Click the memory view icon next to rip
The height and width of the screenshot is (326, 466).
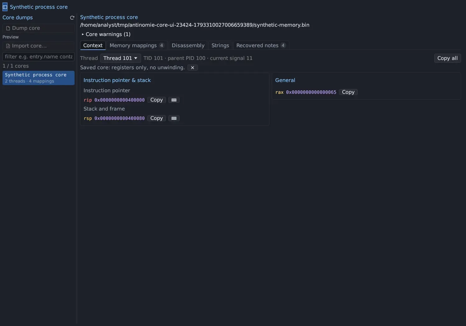pyautogui.click(x=174, y=100)
